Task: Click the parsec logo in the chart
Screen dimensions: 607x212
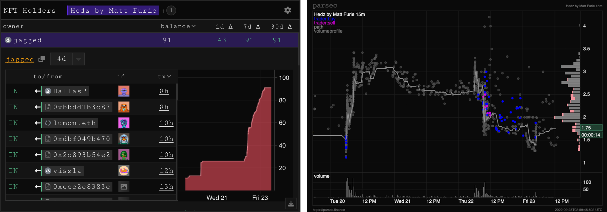Action: (x=325, y=6)
